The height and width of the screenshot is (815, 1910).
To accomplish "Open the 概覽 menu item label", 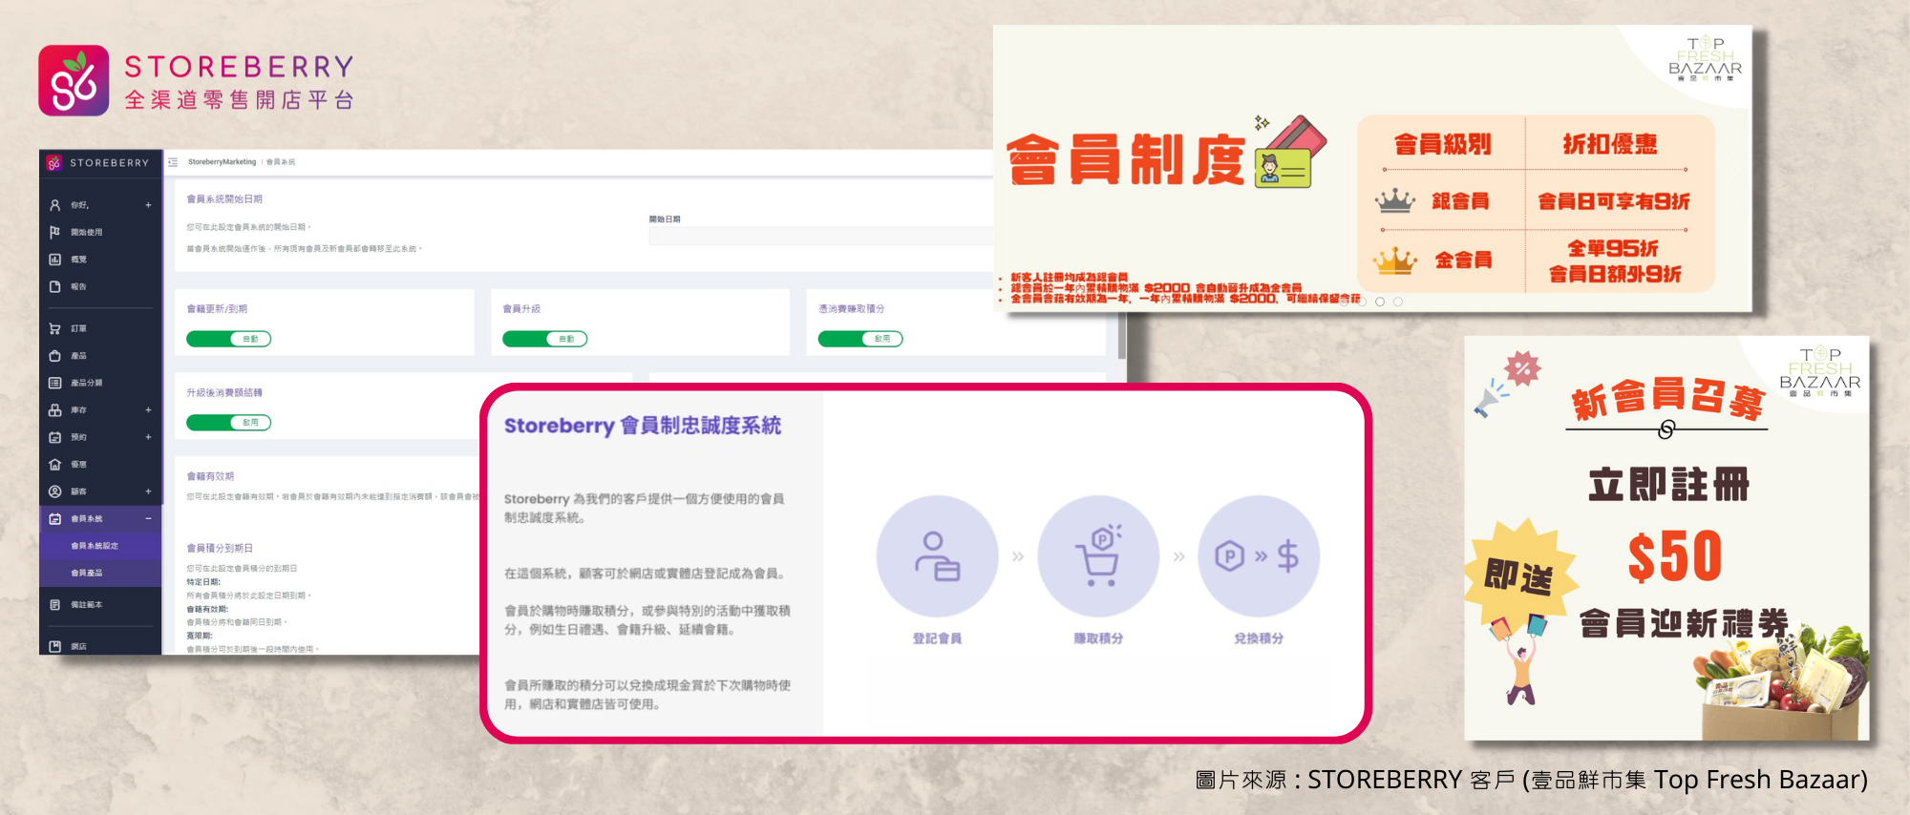I will tap(78, 260).
